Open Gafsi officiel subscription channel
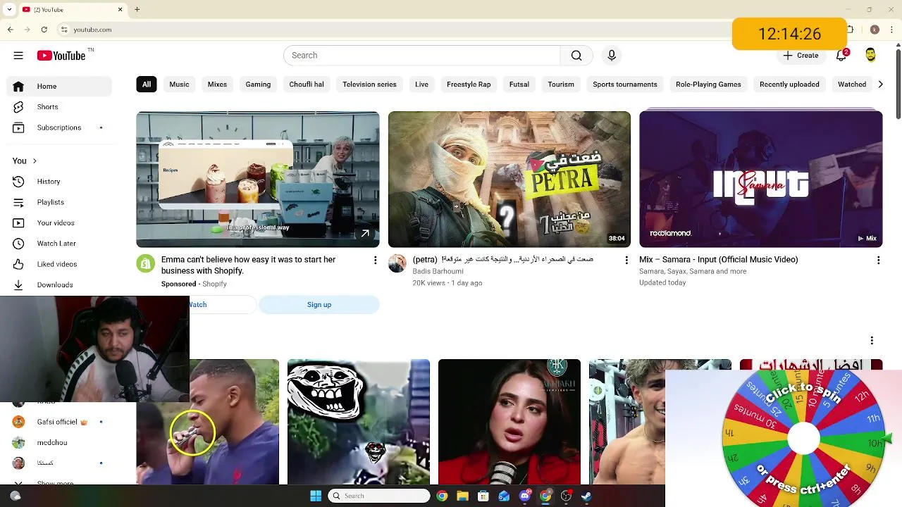The image size is (902, 507). coord(59,422)
